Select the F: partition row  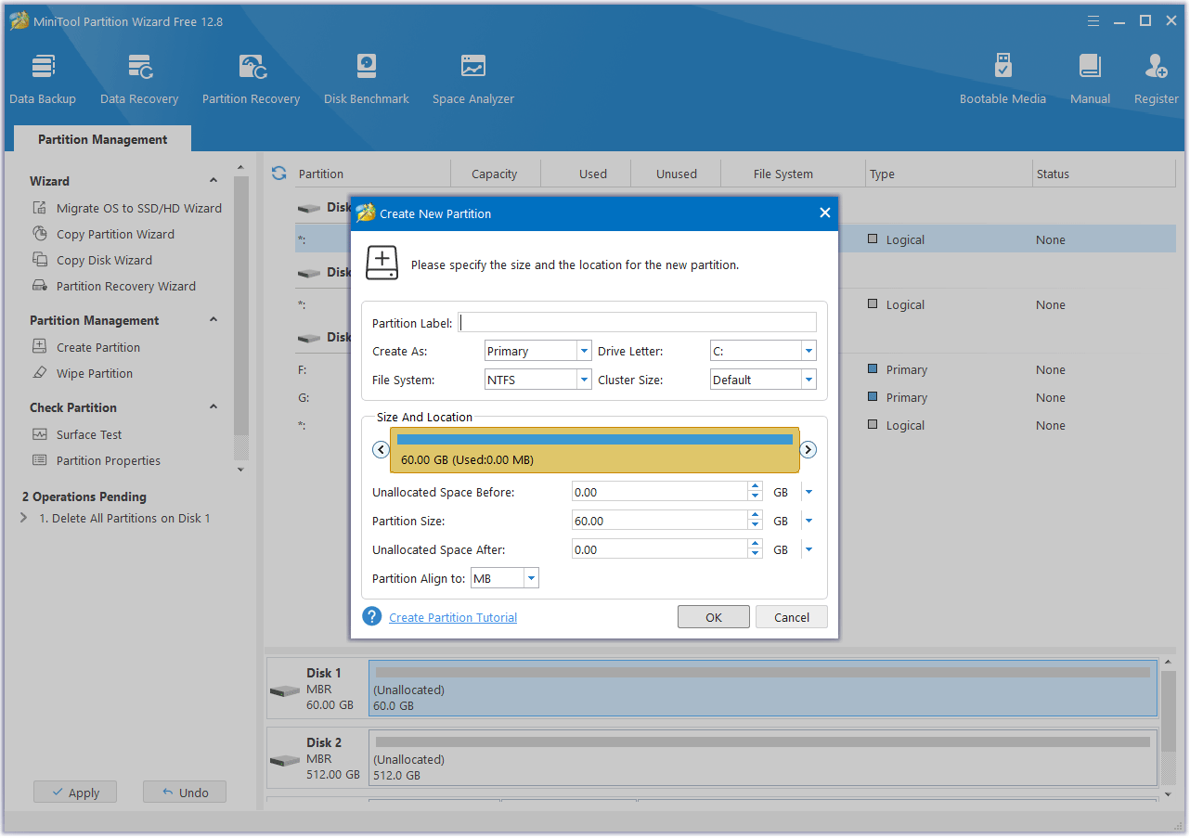735,370
